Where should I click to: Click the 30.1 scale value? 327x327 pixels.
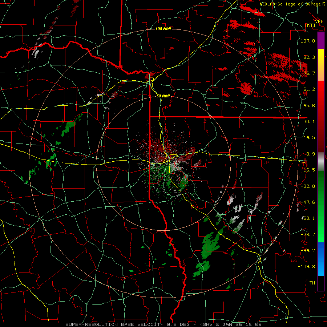[x=309, y=122]
